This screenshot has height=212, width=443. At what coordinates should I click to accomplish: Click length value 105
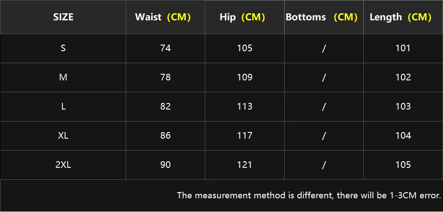coord(403,165)
